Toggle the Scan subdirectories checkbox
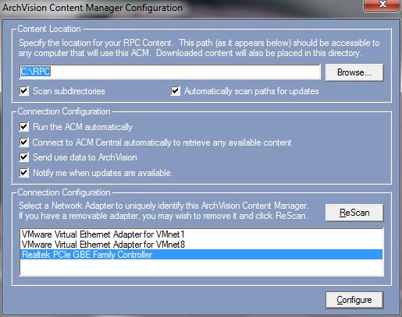This screenshot has width=402, height=317. click(24, 91)
